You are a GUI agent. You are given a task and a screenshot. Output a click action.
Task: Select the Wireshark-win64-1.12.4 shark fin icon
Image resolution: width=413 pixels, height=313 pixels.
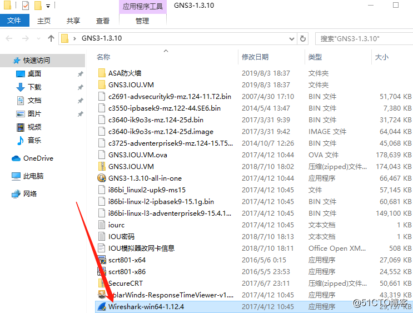click(102, 307)
